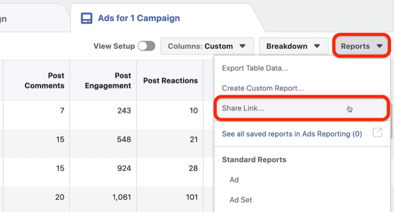The height and width of the screenshot is (212, 394).
Task: Select Share Link from Reports menu
Action: click(302, 108)
